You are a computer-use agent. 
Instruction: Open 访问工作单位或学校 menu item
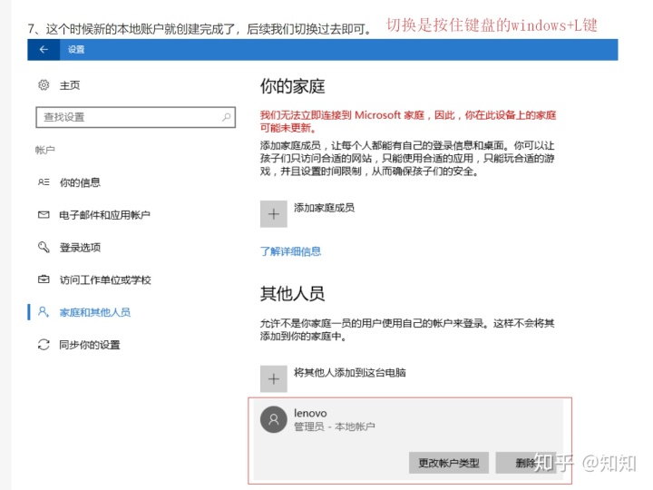click(x=105, y=279)
